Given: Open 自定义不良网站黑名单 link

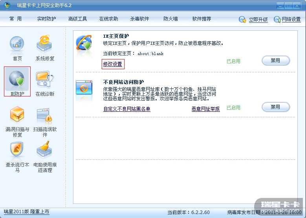Looking at the screenshot, I should 127,109.
